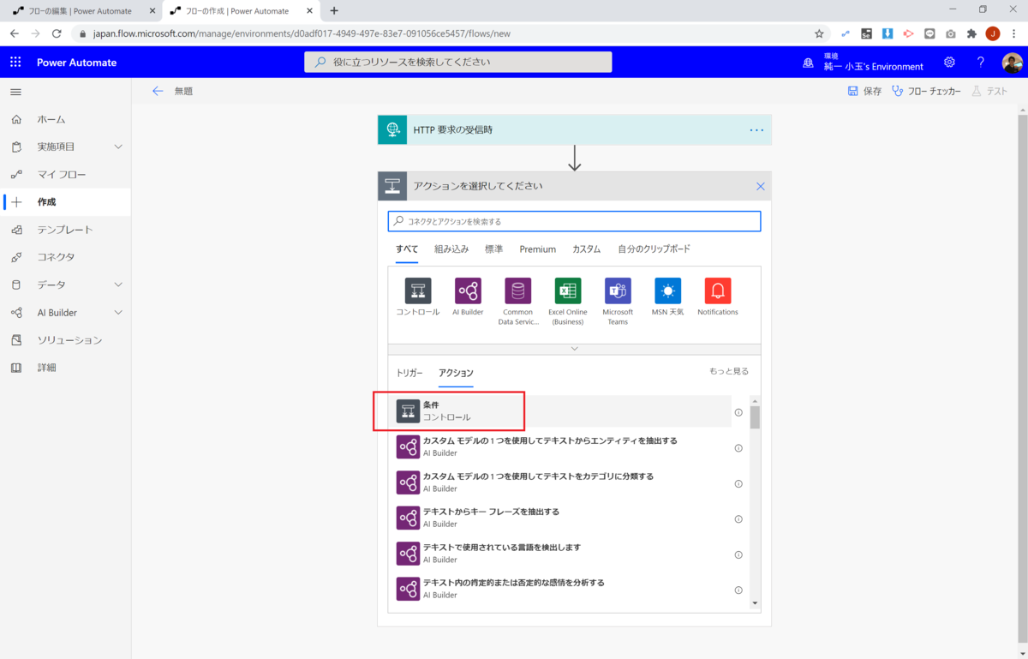Show info for テキストからエンティティを抽出する action
The image size is (1028, 659).
738,447
